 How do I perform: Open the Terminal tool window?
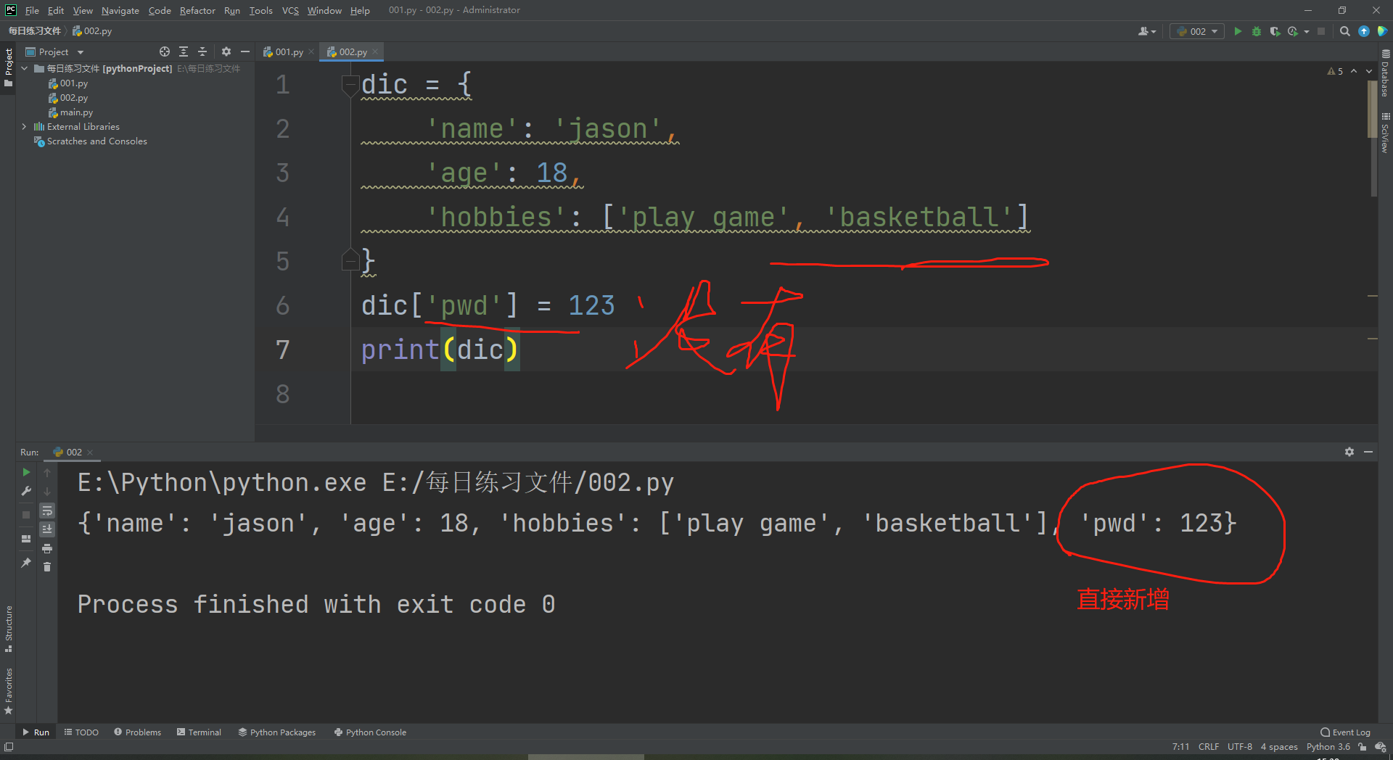(199, 732)
